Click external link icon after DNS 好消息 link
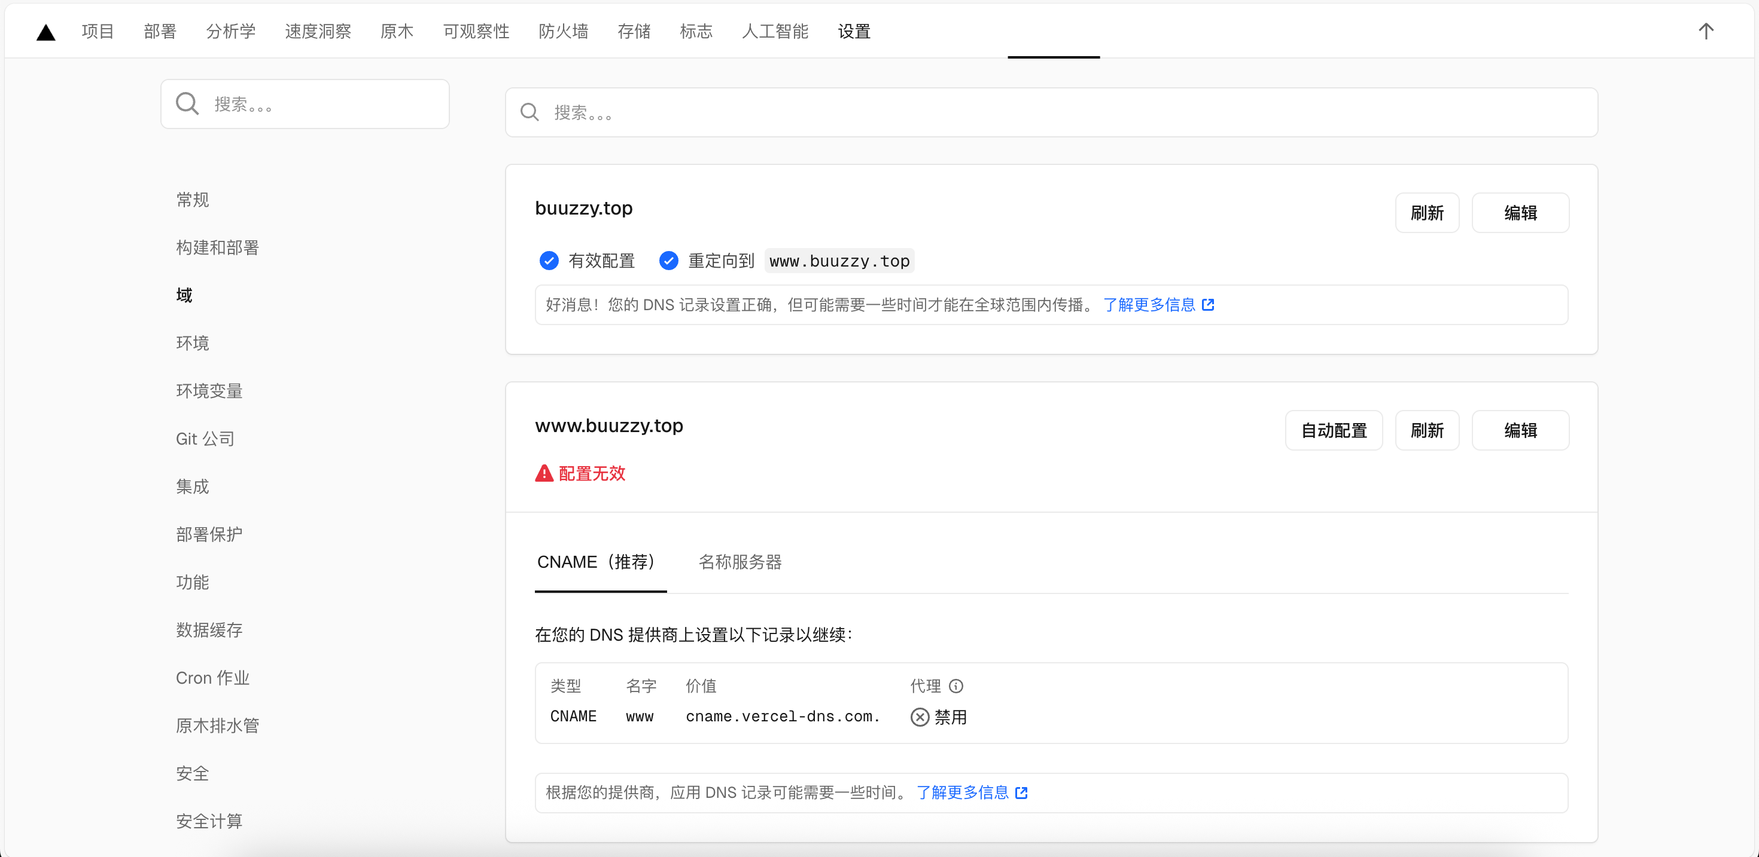1759x857 pixels. pyautogui.click(x=1208, y=304)
